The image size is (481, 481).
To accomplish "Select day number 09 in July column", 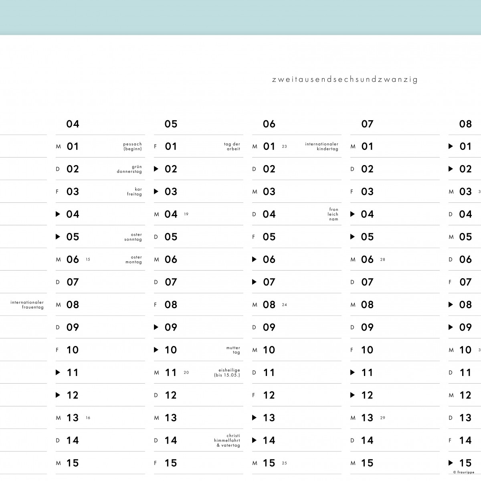I will point(367,327).
